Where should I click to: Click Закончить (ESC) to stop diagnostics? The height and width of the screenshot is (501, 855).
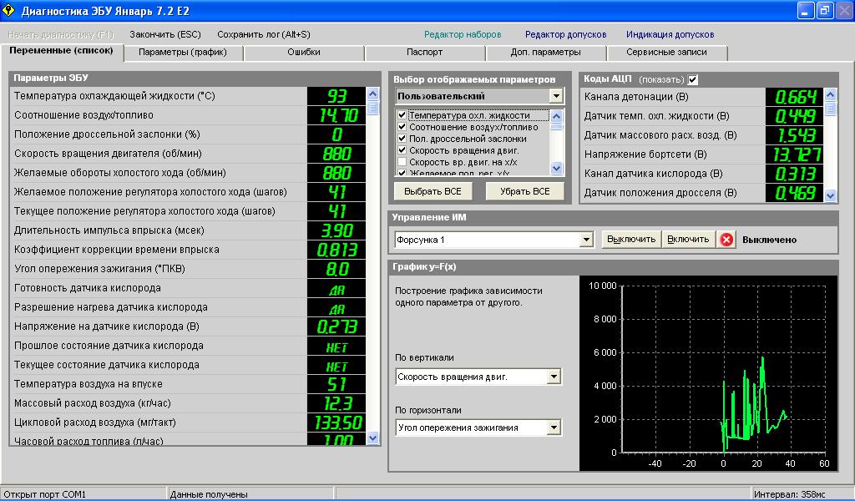tap(164, 34)
